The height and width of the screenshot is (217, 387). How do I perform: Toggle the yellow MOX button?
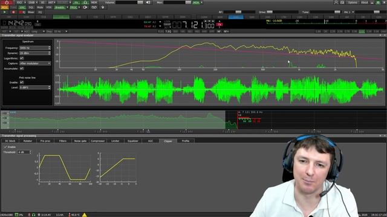tap(4, 7)
